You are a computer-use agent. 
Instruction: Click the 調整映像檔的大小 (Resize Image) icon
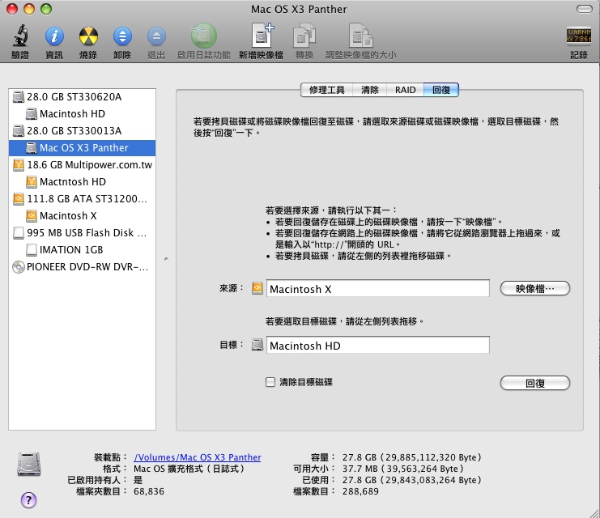(361, 36)
